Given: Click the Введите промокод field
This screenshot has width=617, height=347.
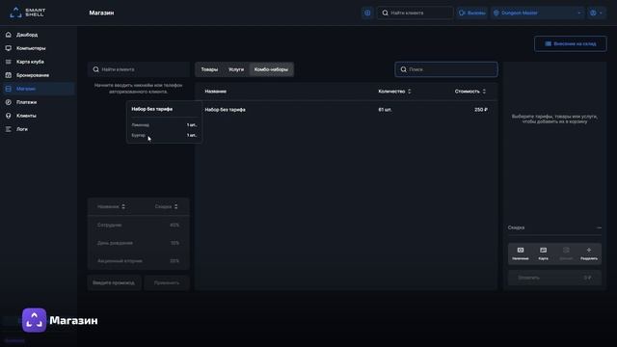Looking at the screenshot, I should point(114,282).
